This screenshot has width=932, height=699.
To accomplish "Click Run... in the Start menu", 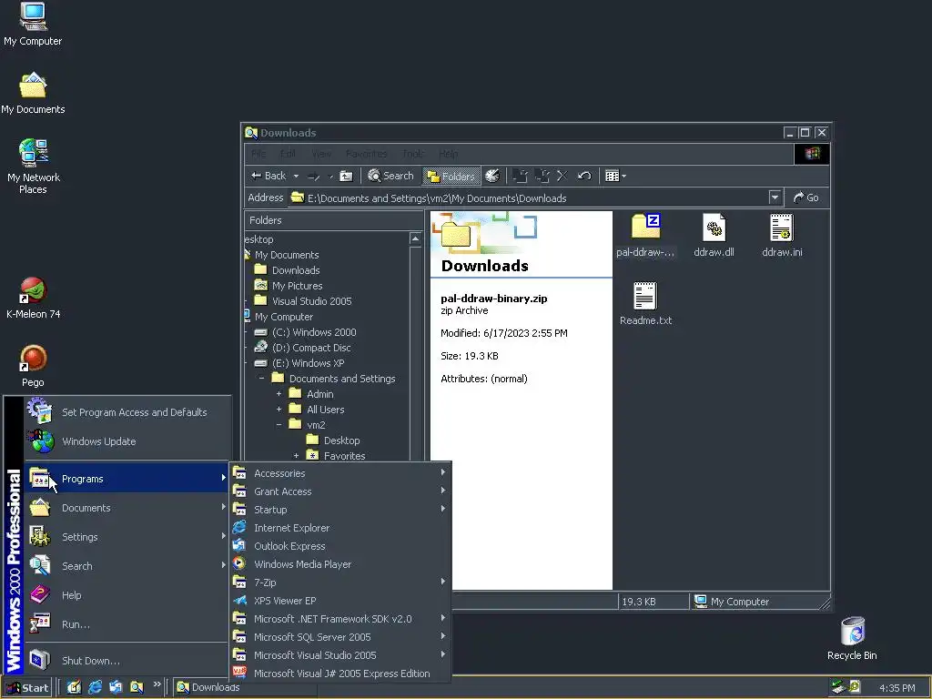I will (x=127, y=624).
